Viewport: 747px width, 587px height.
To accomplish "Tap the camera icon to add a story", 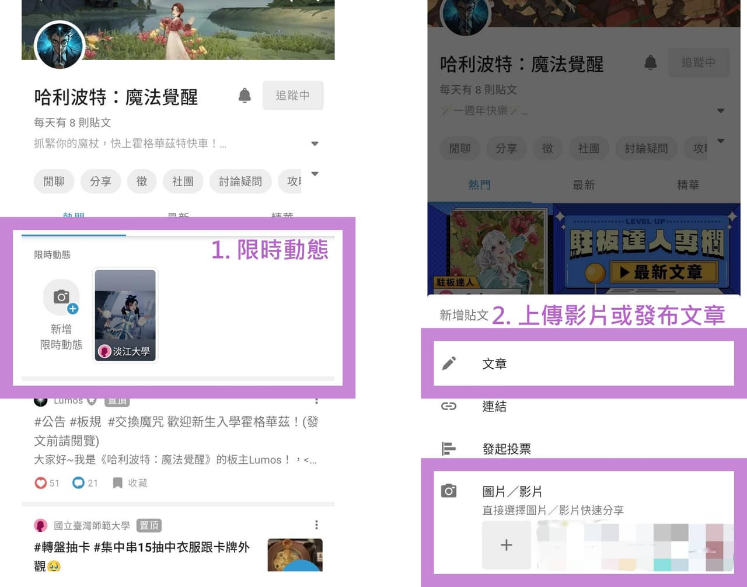I will coord(61,297).
